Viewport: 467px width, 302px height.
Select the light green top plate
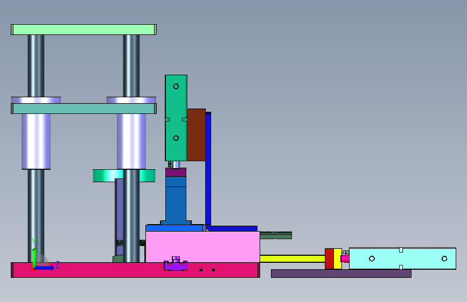pos(83,30)
